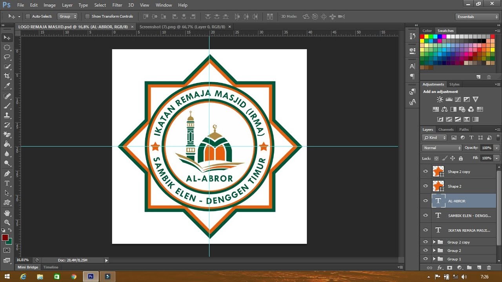Open the Layer menu

click(x=67, y=5)
